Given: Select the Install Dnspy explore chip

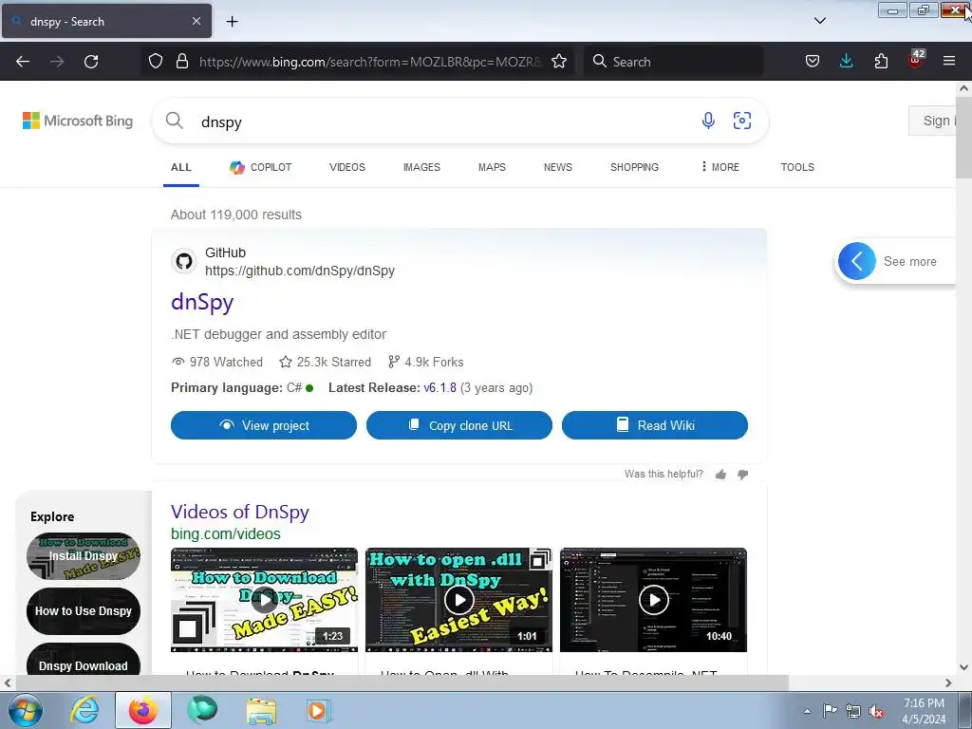Looking at the screenshot, I should (84, 556).
